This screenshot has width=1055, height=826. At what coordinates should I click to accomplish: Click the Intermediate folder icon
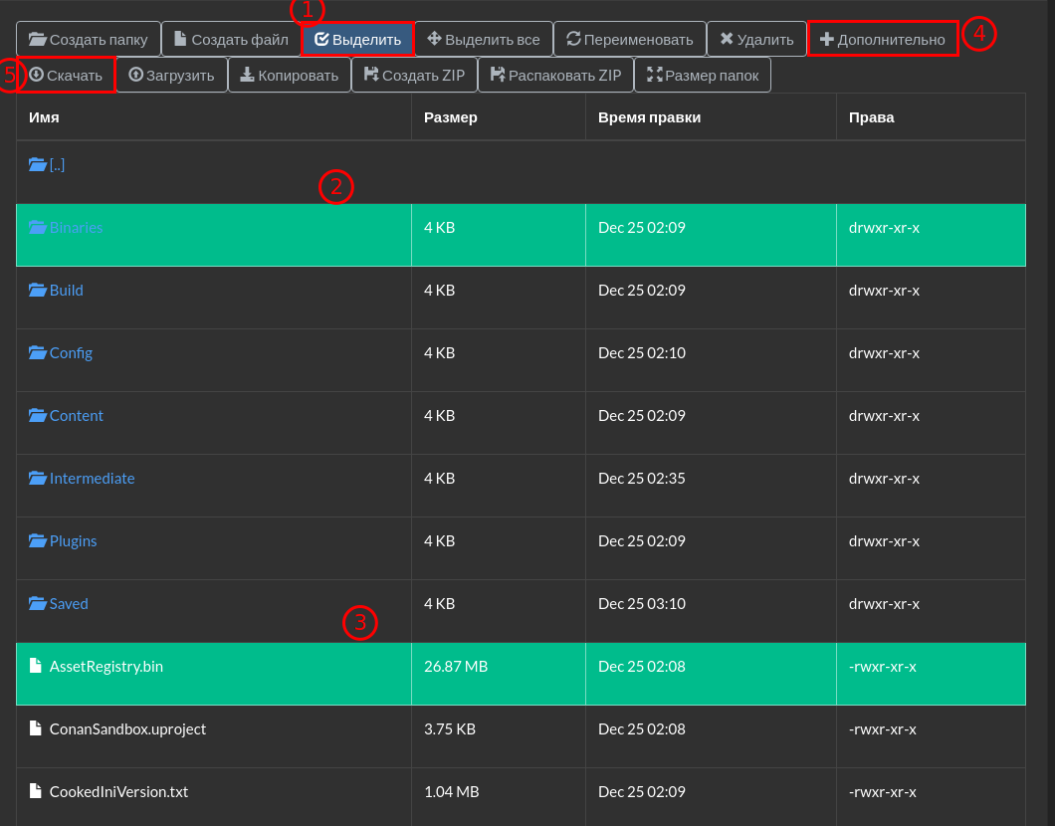coord(37,479)
